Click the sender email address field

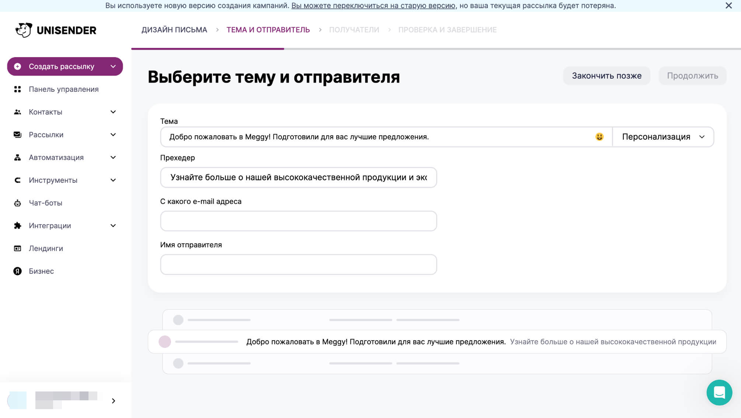(x=298, y=221)
